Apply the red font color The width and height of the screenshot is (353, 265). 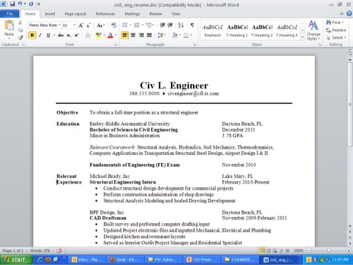110,35
